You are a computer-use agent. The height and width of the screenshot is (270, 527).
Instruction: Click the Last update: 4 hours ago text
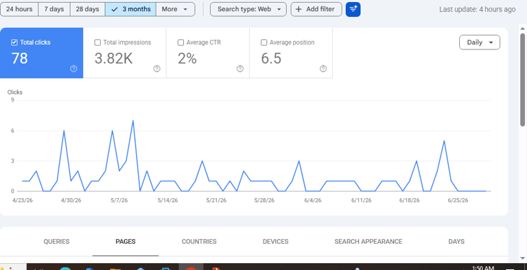point(478,10)
